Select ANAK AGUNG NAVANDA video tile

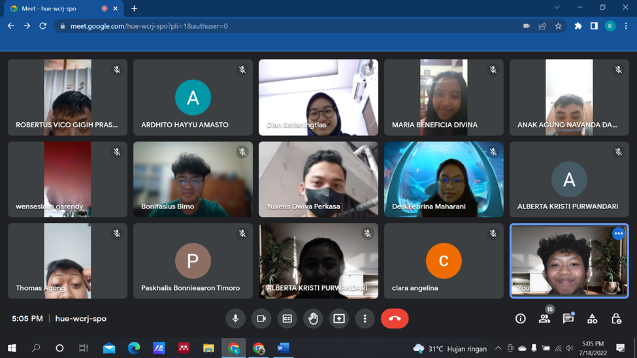tap(569, 97)
